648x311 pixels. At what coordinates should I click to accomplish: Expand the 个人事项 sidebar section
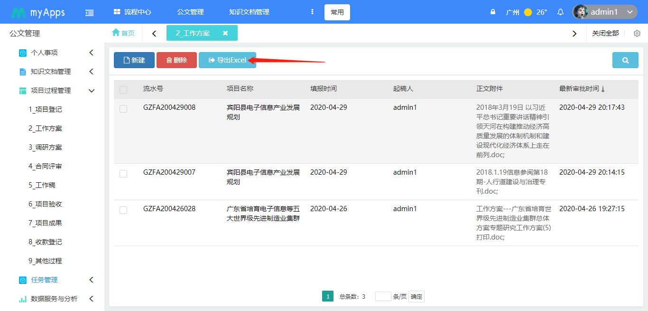[x=92, y=53]
